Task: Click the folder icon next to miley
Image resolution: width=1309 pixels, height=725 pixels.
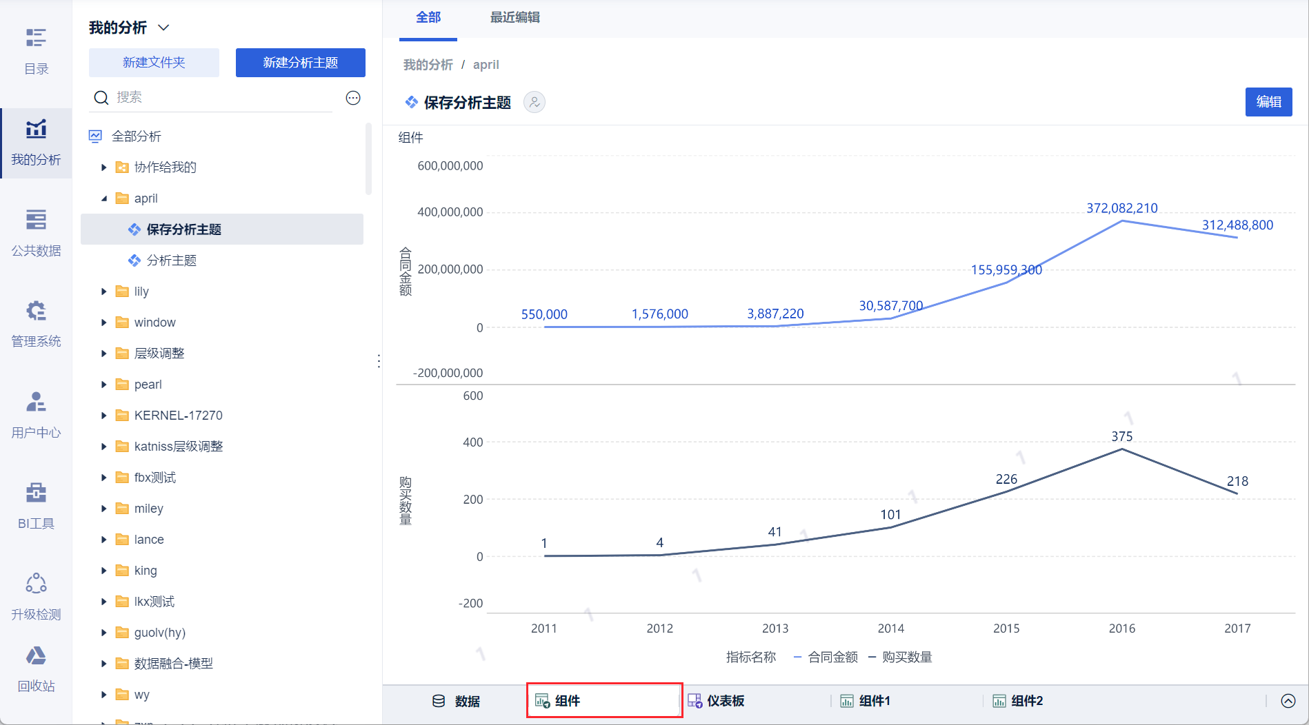Action: [x=122, y=509]
